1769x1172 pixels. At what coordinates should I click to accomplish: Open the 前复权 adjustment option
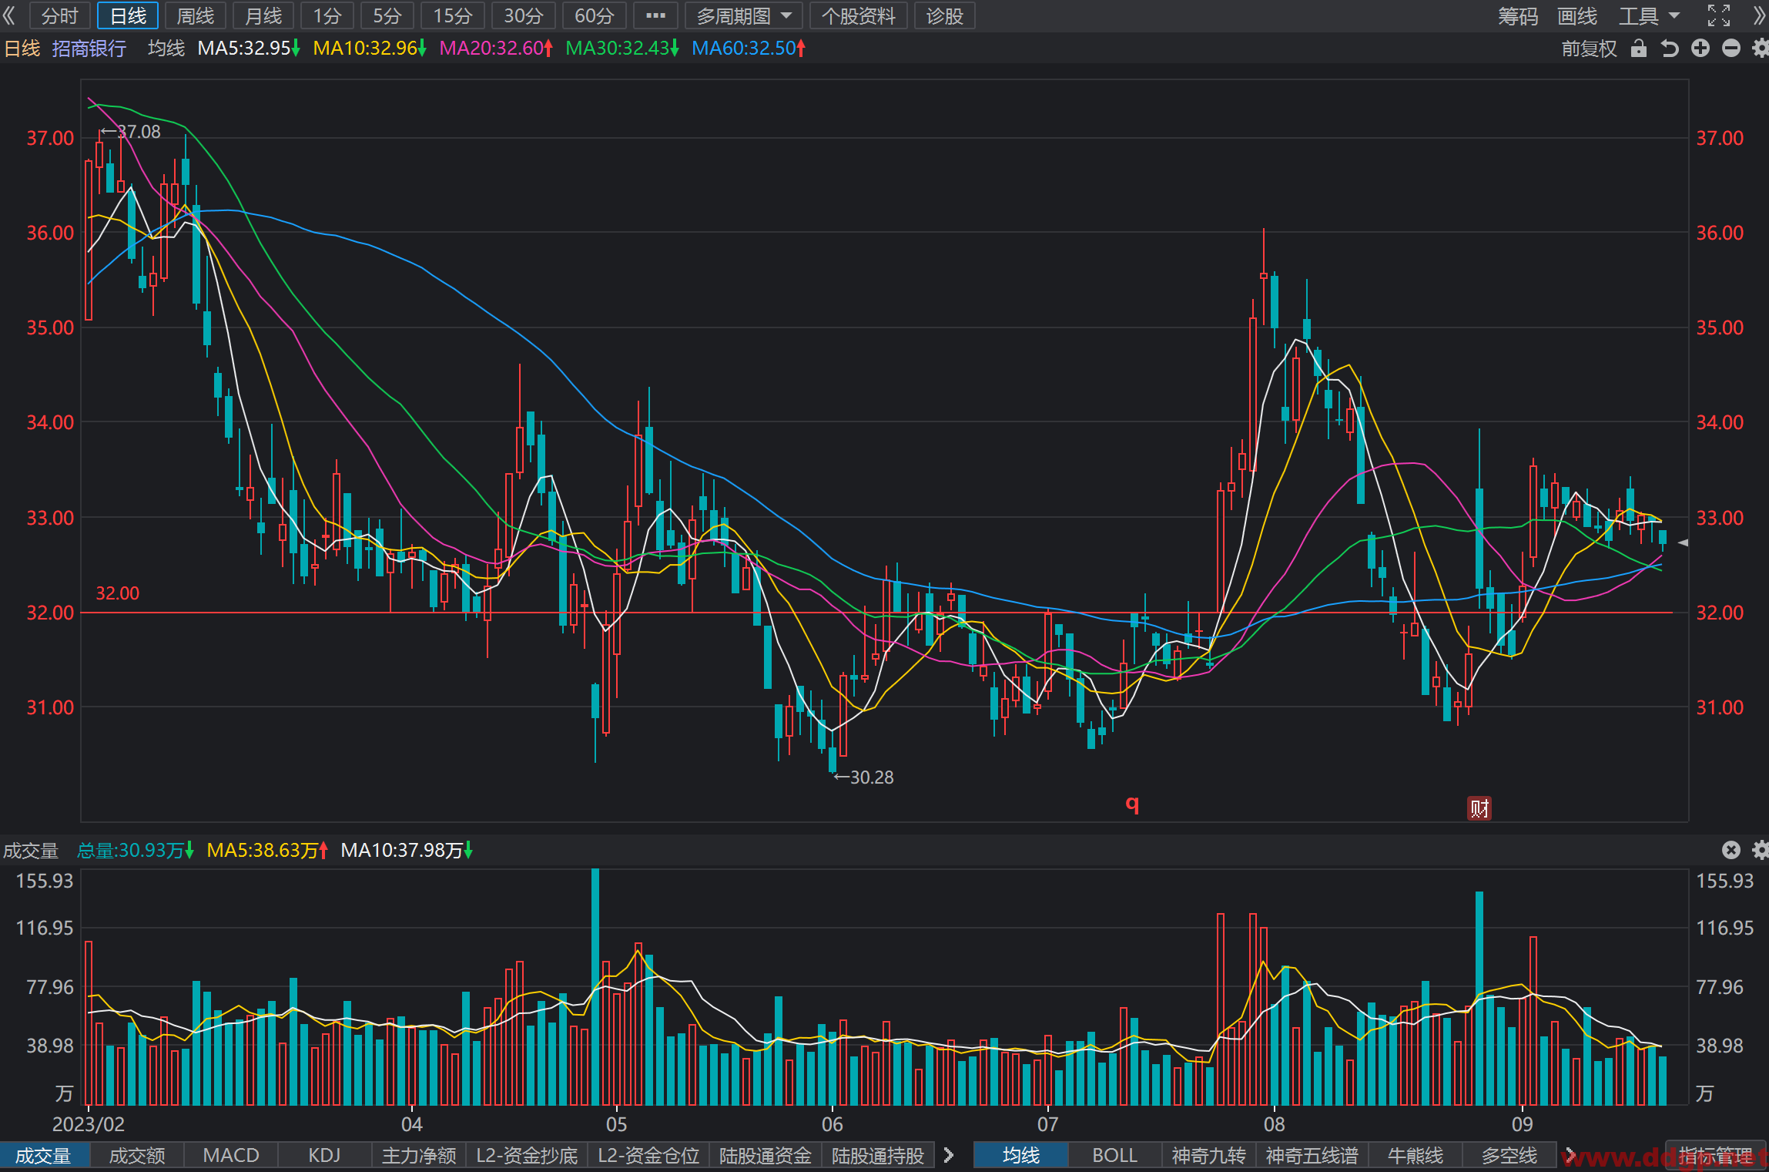1589,49
